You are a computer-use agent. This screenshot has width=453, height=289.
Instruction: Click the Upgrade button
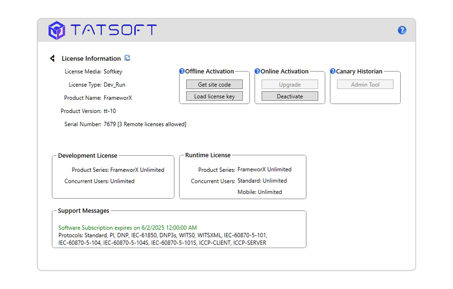coord(290,85)
